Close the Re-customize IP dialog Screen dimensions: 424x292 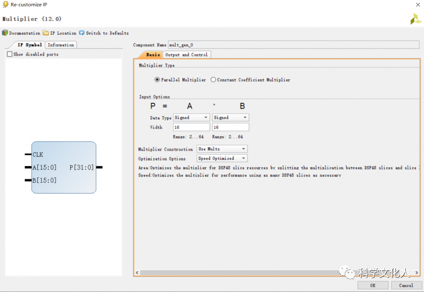(x=417, y=5)
